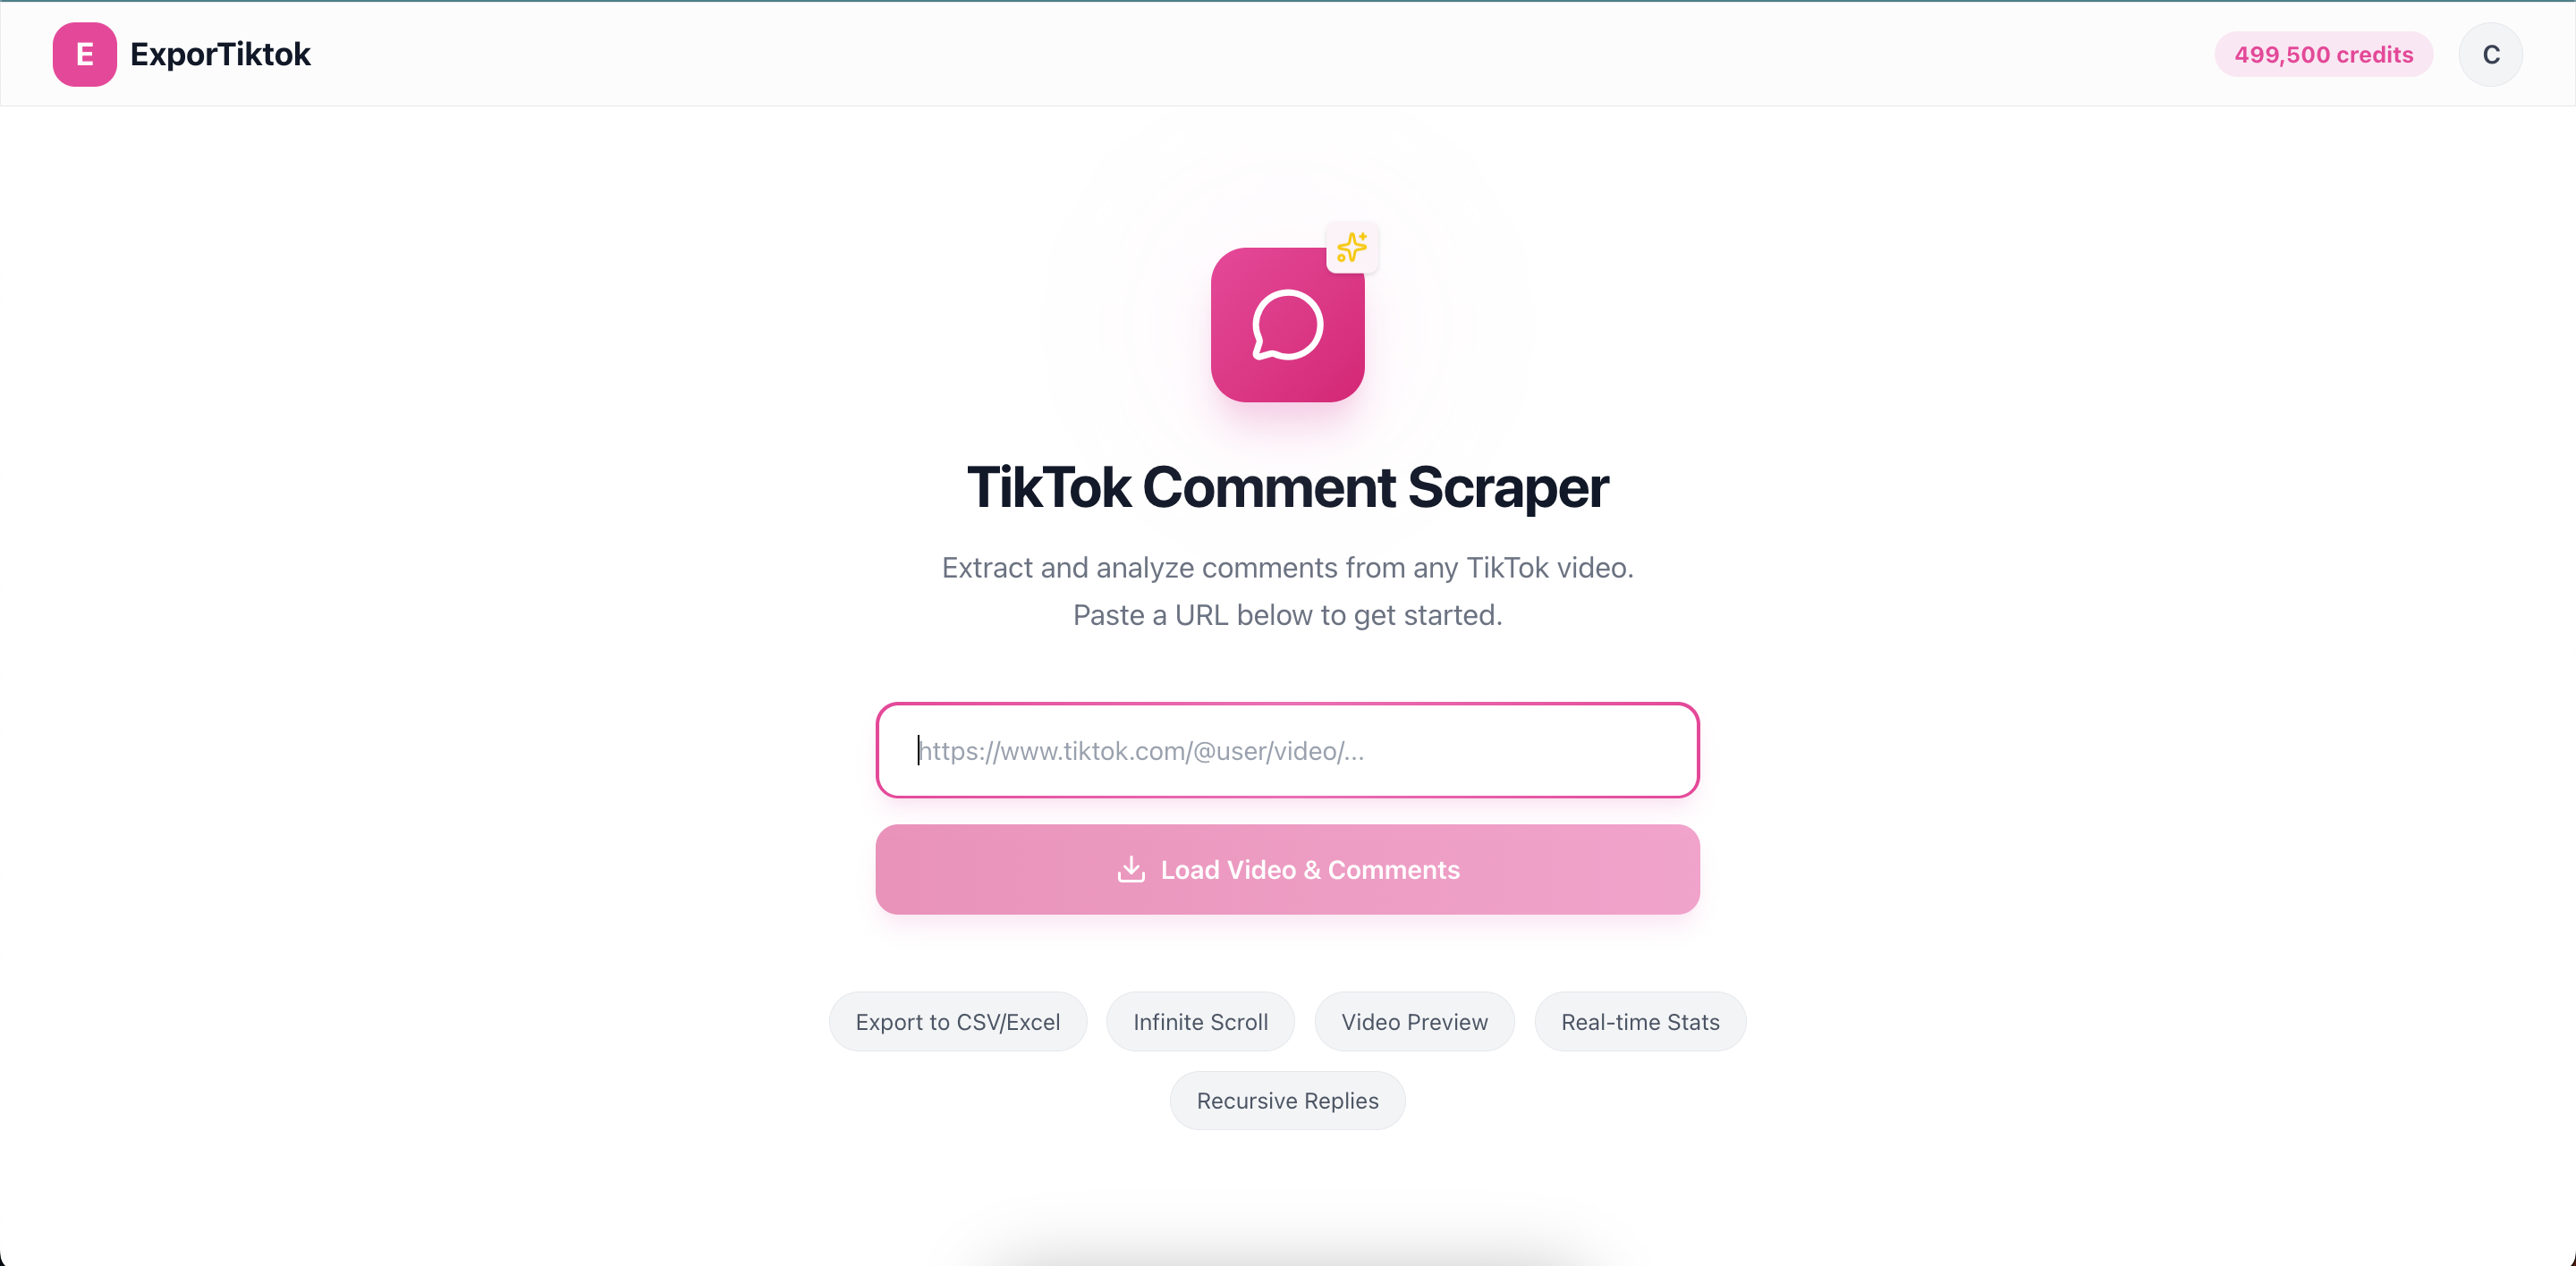Click the TikTok Comment Scraper heading
The height and width of the screenshot is (1266, 2576).
pos(1287,487)
